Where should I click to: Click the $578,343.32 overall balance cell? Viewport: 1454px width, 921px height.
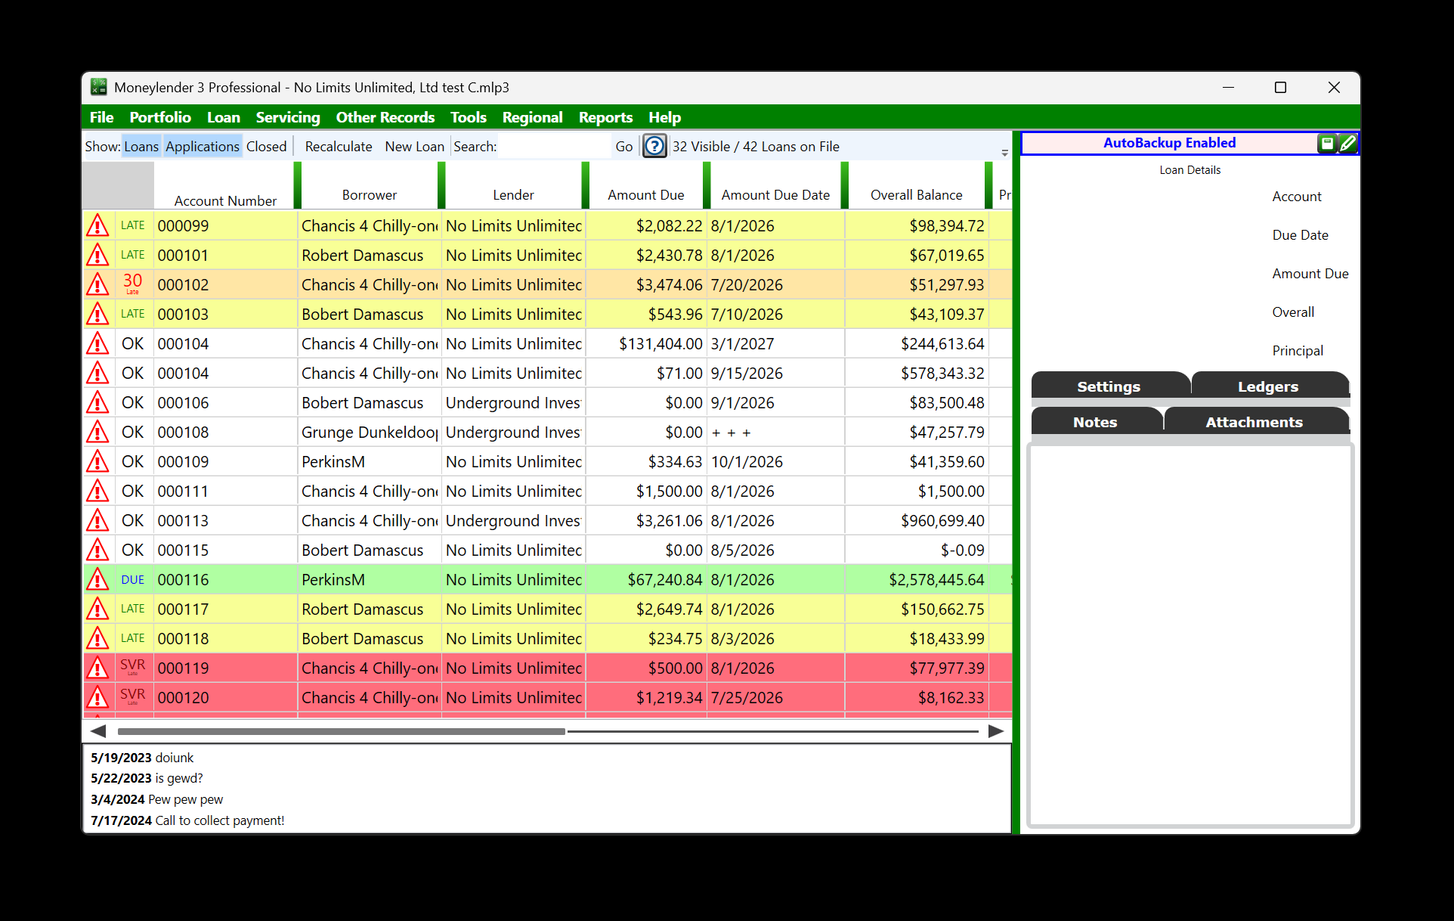tap(917, 373)
